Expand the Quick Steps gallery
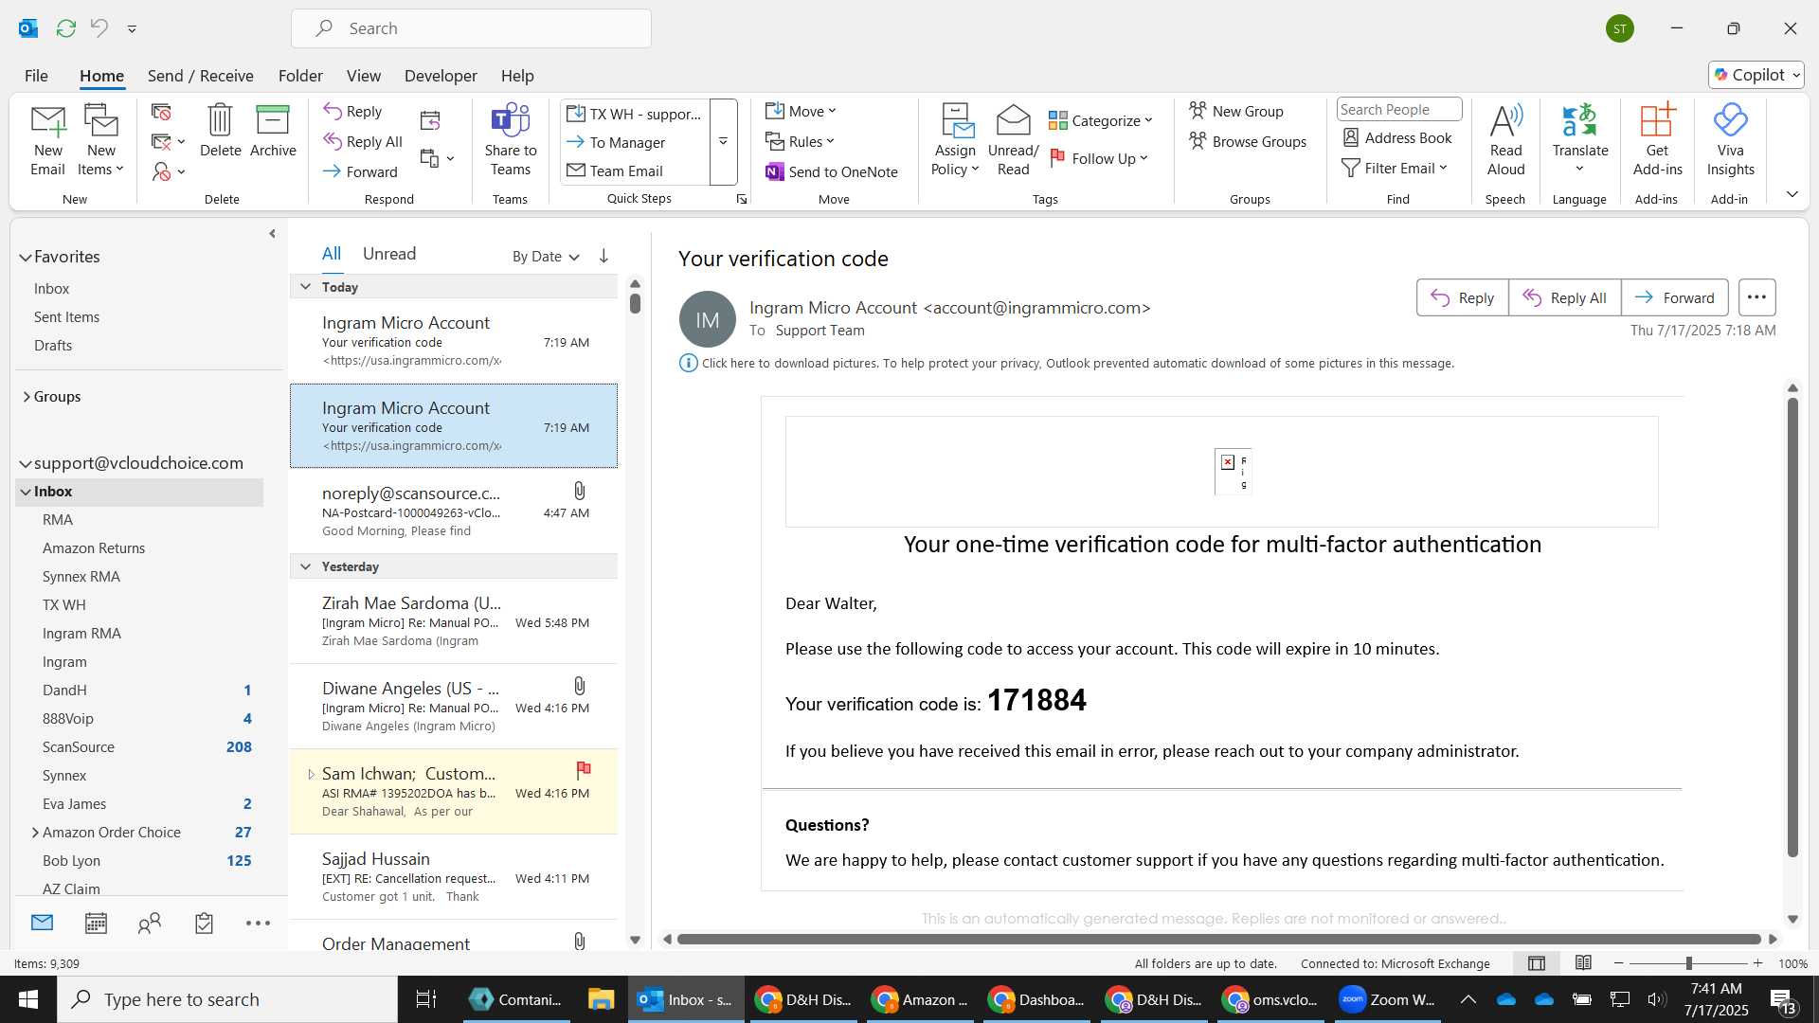This screenshot has width=1819, height=1023. click(x=723, y=142)
